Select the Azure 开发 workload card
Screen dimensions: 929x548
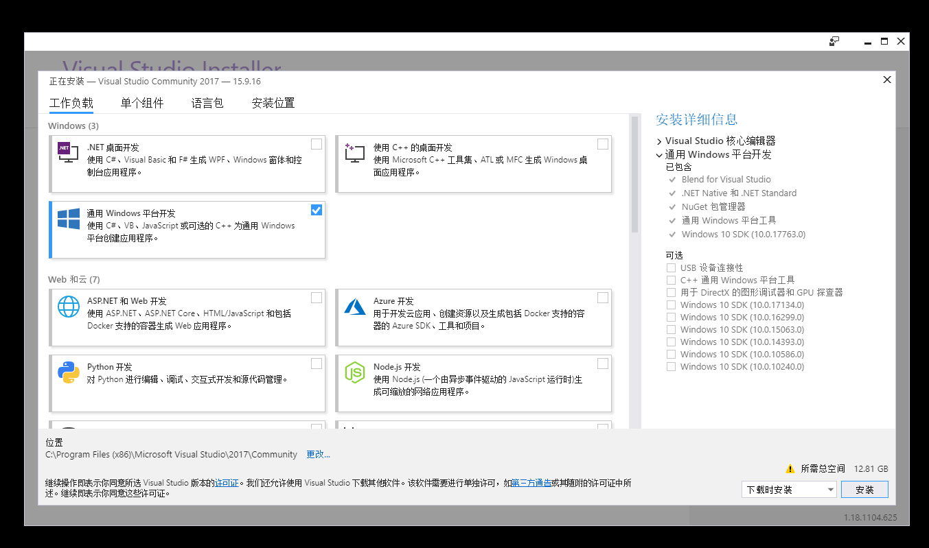tap(474, 318)
